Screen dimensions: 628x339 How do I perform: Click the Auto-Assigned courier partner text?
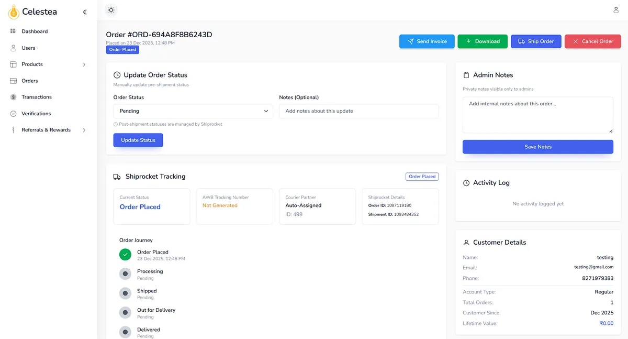[x=304, y=205]
